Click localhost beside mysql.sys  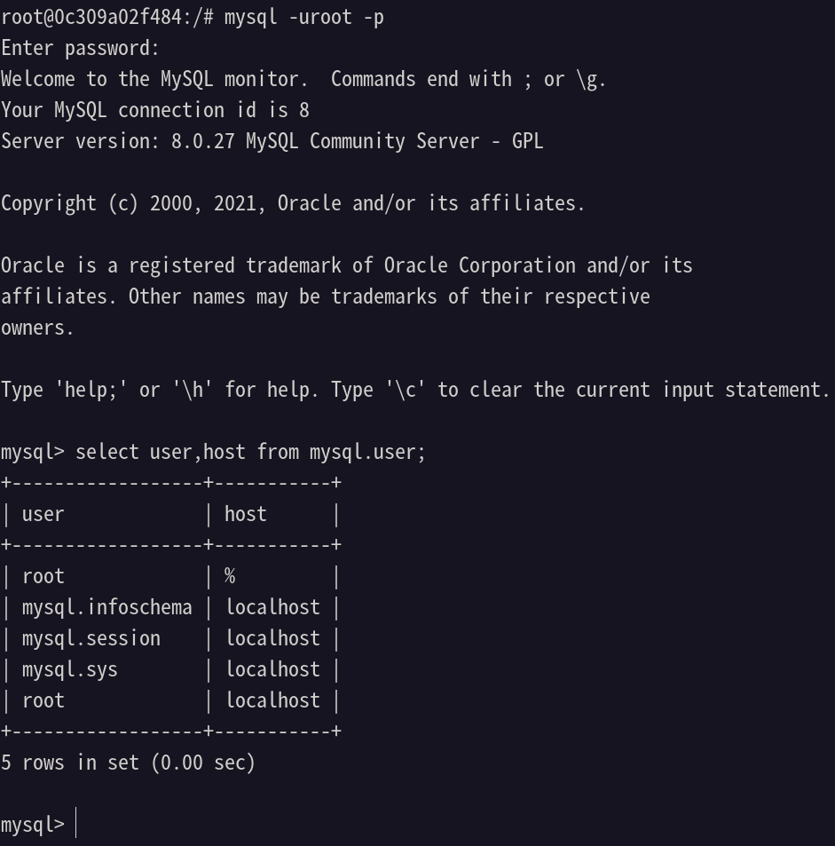pos(272,669)
